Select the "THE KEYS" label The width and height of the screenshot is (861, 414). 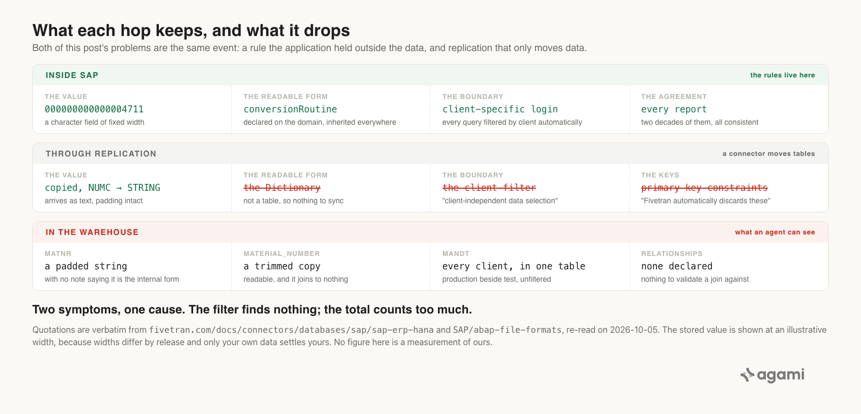660,175
